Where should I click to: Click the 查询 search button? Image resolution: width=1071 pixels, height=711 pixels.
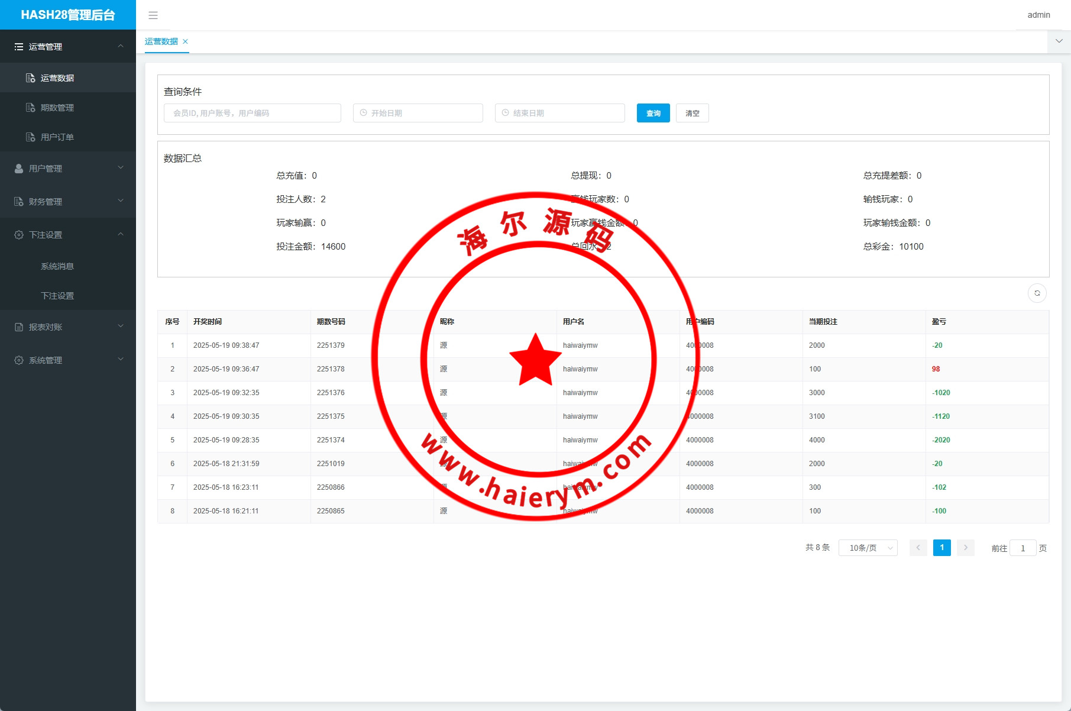click(653, 113)
